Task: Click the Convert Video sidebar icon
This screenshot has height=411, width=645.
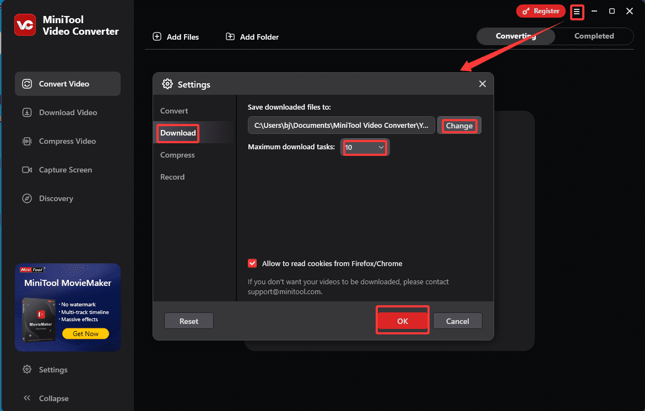Action: tap(27, 84)
